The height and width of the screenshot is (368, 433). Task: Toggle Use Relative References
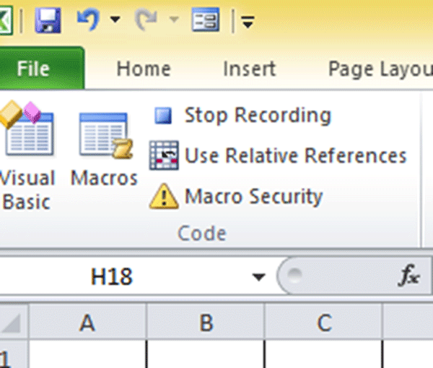click(278, 155)
